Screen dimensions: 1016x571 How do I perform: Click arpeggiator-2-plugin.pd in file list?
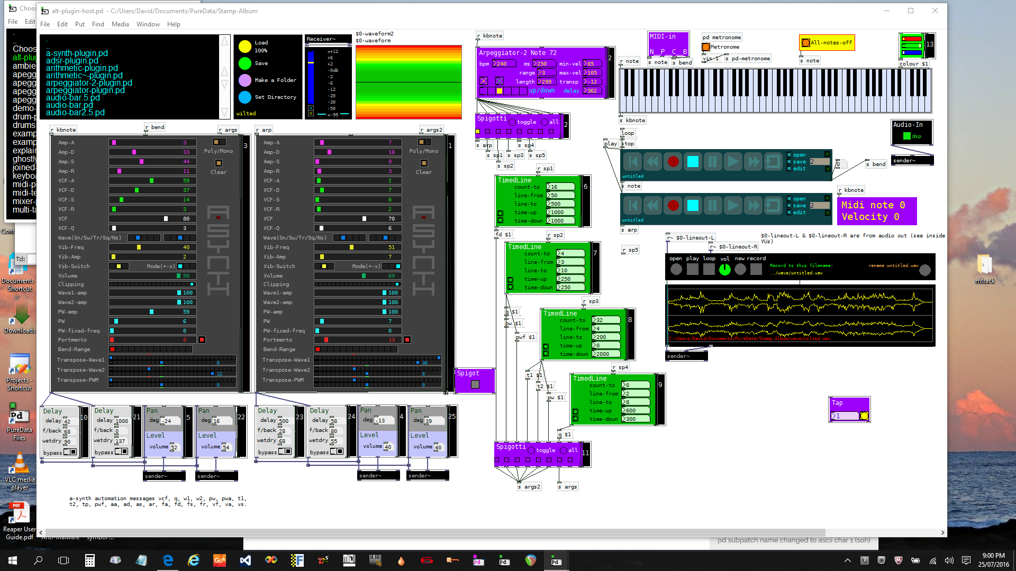click(89, 83)
